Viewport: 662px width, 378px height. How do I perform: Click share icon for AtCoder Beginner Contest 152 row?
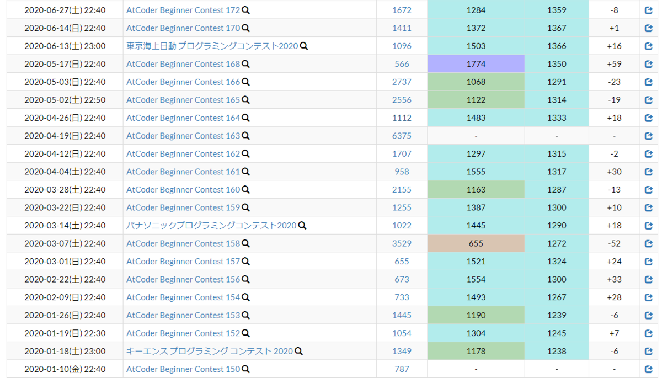649,333
